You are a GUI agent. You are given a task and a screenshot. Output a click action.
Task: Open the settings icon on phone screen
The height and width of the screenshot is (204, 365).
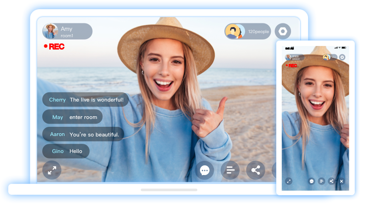click(342, 57)
